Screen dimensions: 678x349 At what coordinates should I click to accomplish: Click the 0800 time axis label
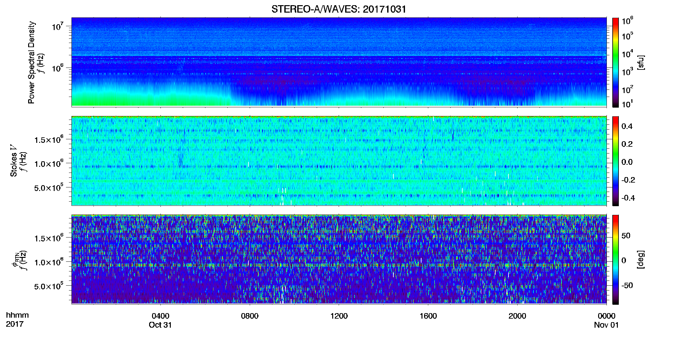click(x=250, y=316)
